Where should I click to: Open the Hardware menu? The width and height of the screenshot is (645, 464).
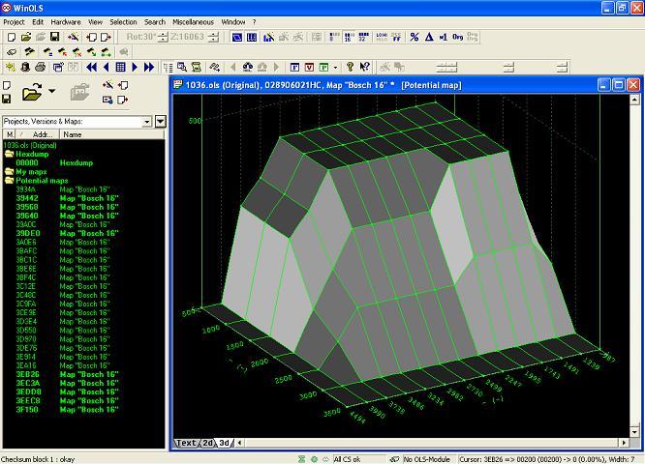tap(66, 22)
